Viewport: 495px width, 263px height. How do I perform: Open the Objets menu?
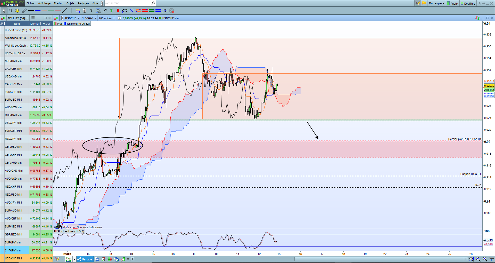70,3
